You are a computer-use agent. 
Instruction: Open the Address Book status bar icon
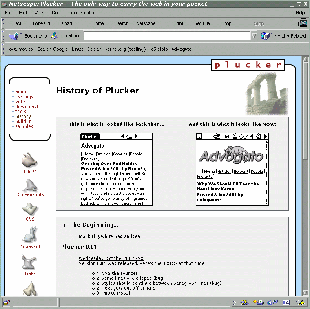click(286, 302)
